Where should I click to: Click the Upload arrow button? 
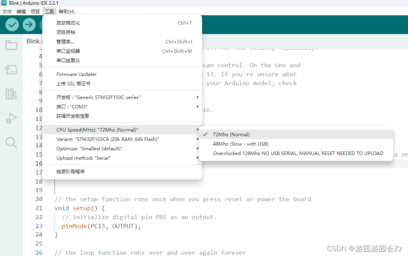[x=29, y=25]
